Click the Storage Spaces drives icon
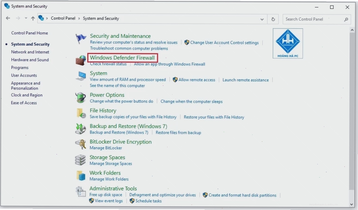 click(80, 160)
